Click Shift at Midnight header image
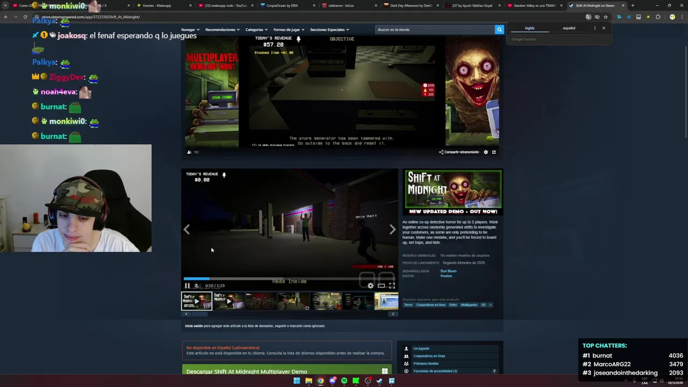 point(453,192)
